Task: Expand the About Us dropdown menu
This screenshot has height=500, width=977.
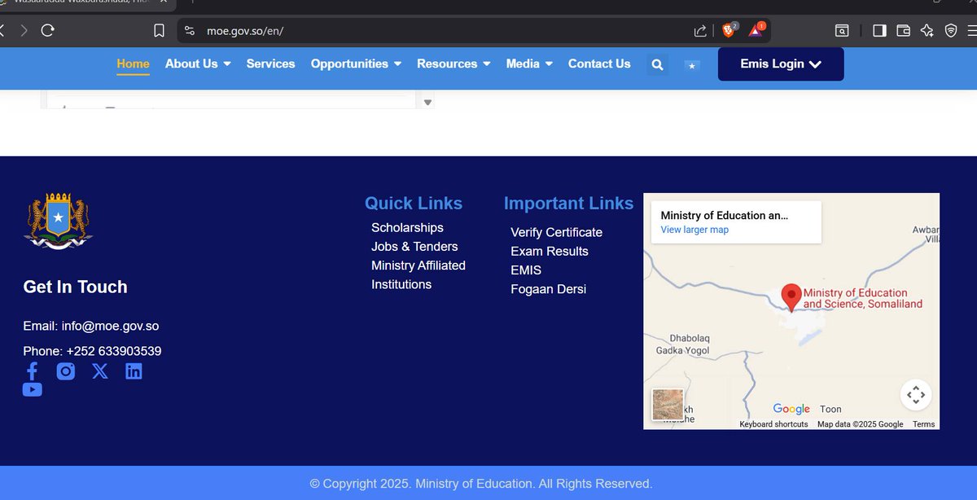Action: pos(198,64)
